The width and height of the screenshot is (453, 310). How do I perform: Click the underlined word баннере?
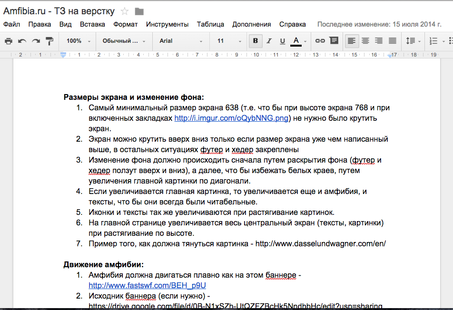point(281,275)
